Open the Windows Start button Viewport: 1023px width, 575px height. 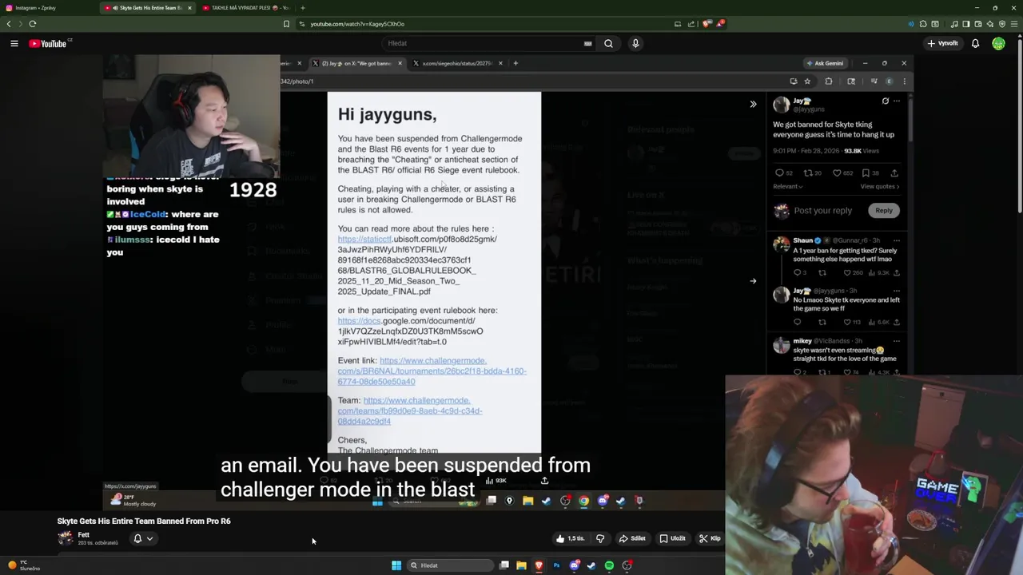pyautogui.click(x=396, y=565)
